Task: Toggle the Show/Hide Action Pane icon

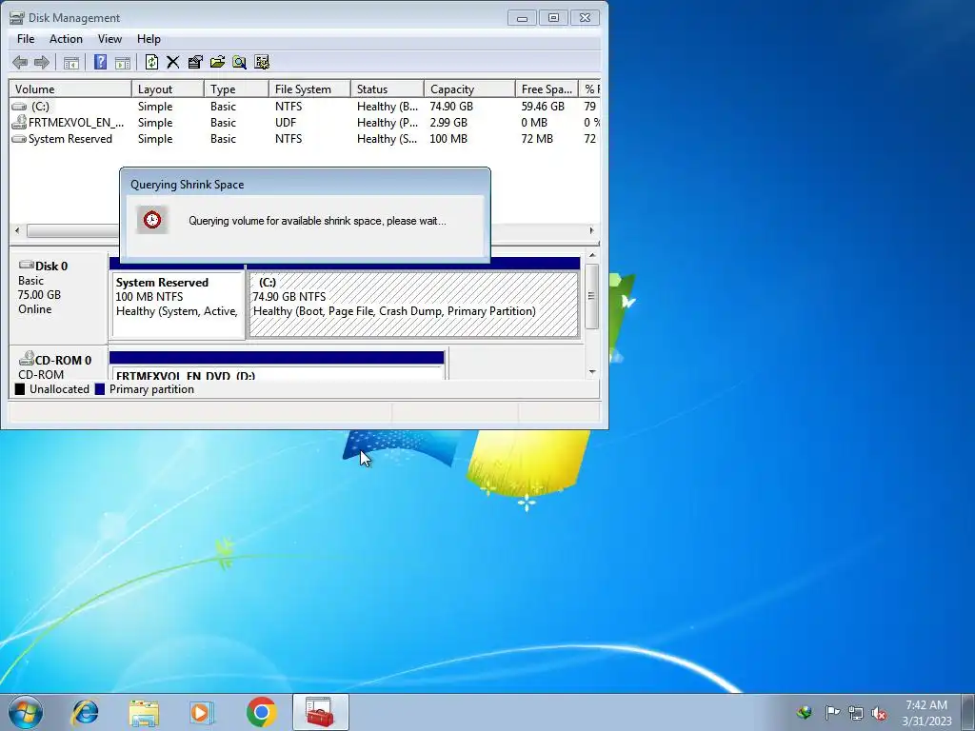Action: (x=123, y=62)
